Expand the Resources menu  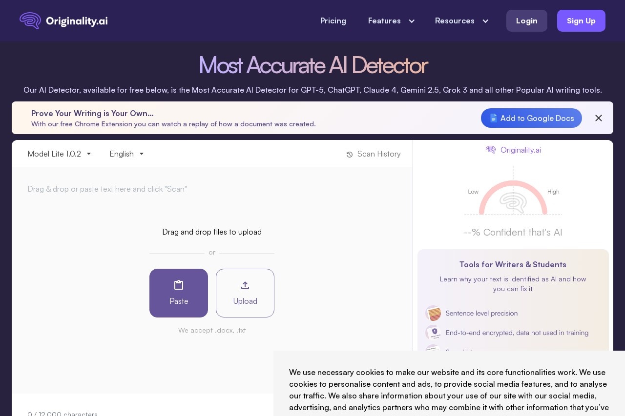461,21
